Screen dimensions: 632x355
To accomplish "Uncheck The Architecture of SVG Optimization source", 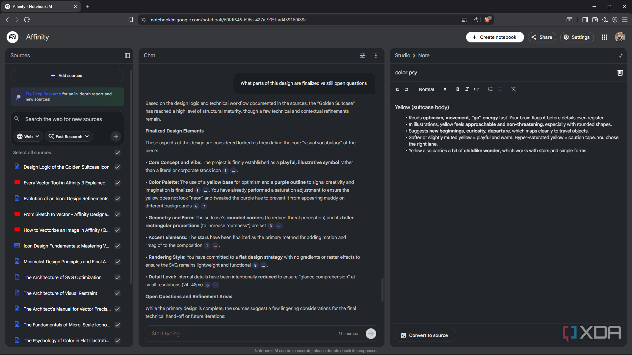I will coord(118,277).
